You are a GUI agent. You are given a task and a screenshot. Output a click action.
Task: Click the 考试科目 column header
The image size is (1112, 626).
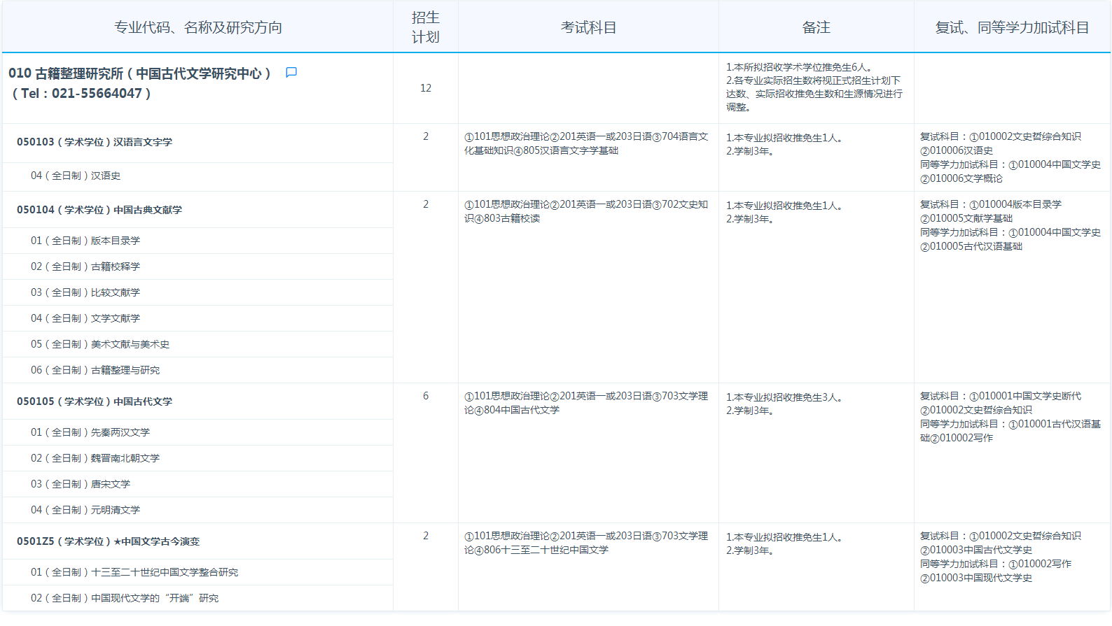click(x=588, y=27)
